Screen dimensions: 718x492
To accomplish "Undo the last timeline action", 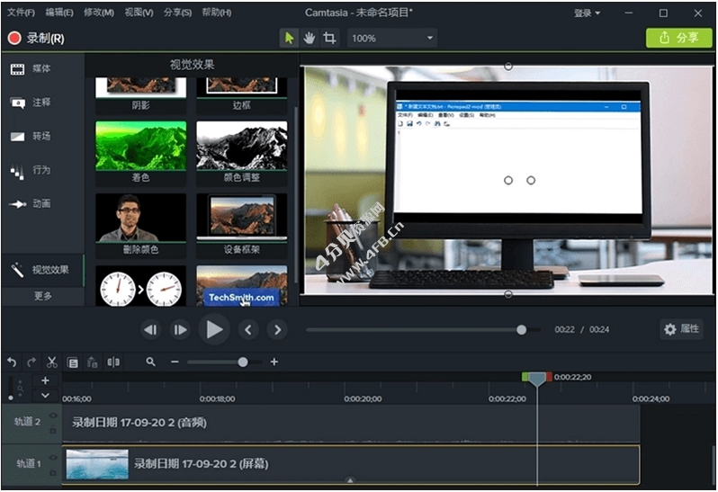I will coord(12,362).
